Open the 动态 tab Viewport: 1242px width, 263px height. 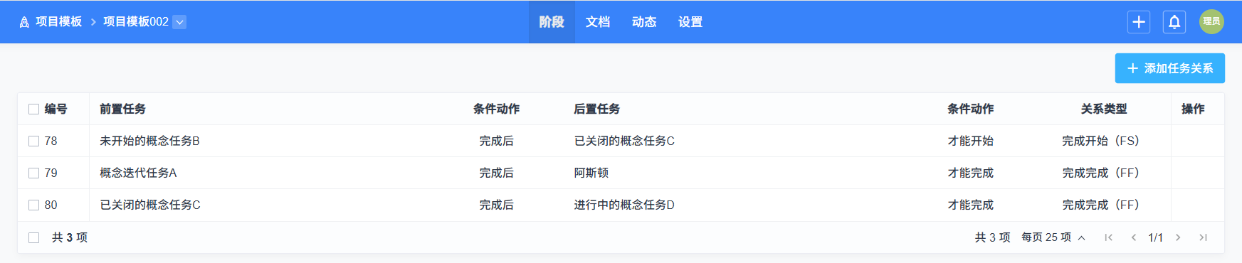click(644, 22)
